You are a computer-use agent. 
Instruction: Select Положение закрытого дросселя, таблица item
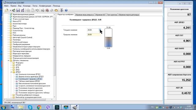(x=34, y=93)
